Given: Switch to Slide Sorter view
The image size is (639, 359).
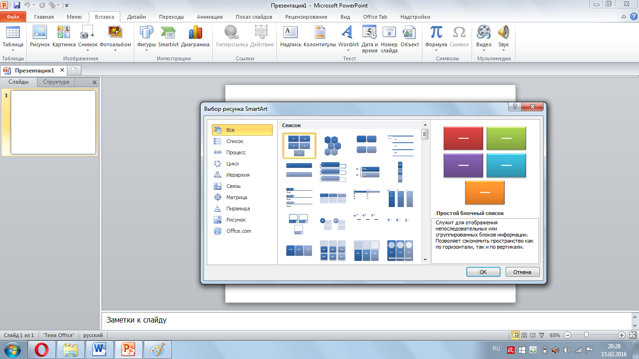Looking at the screenshot, I should click(524, 335).
